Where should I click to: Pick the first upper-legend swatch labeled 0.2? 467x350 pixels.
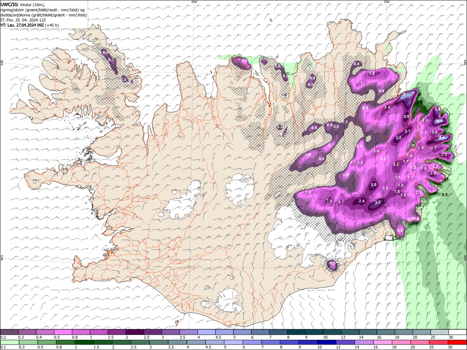[x=9, y=332]
